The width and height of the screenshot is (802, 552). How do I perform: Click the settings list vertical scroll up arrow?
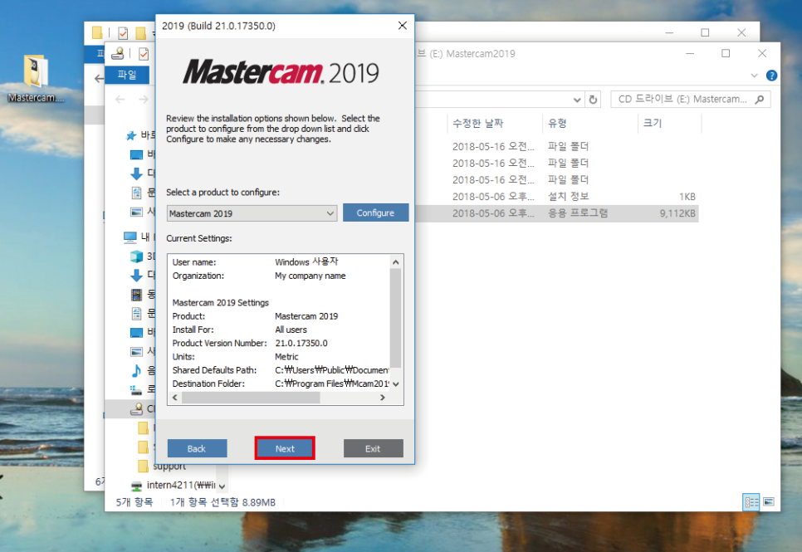tap(395, 262)
